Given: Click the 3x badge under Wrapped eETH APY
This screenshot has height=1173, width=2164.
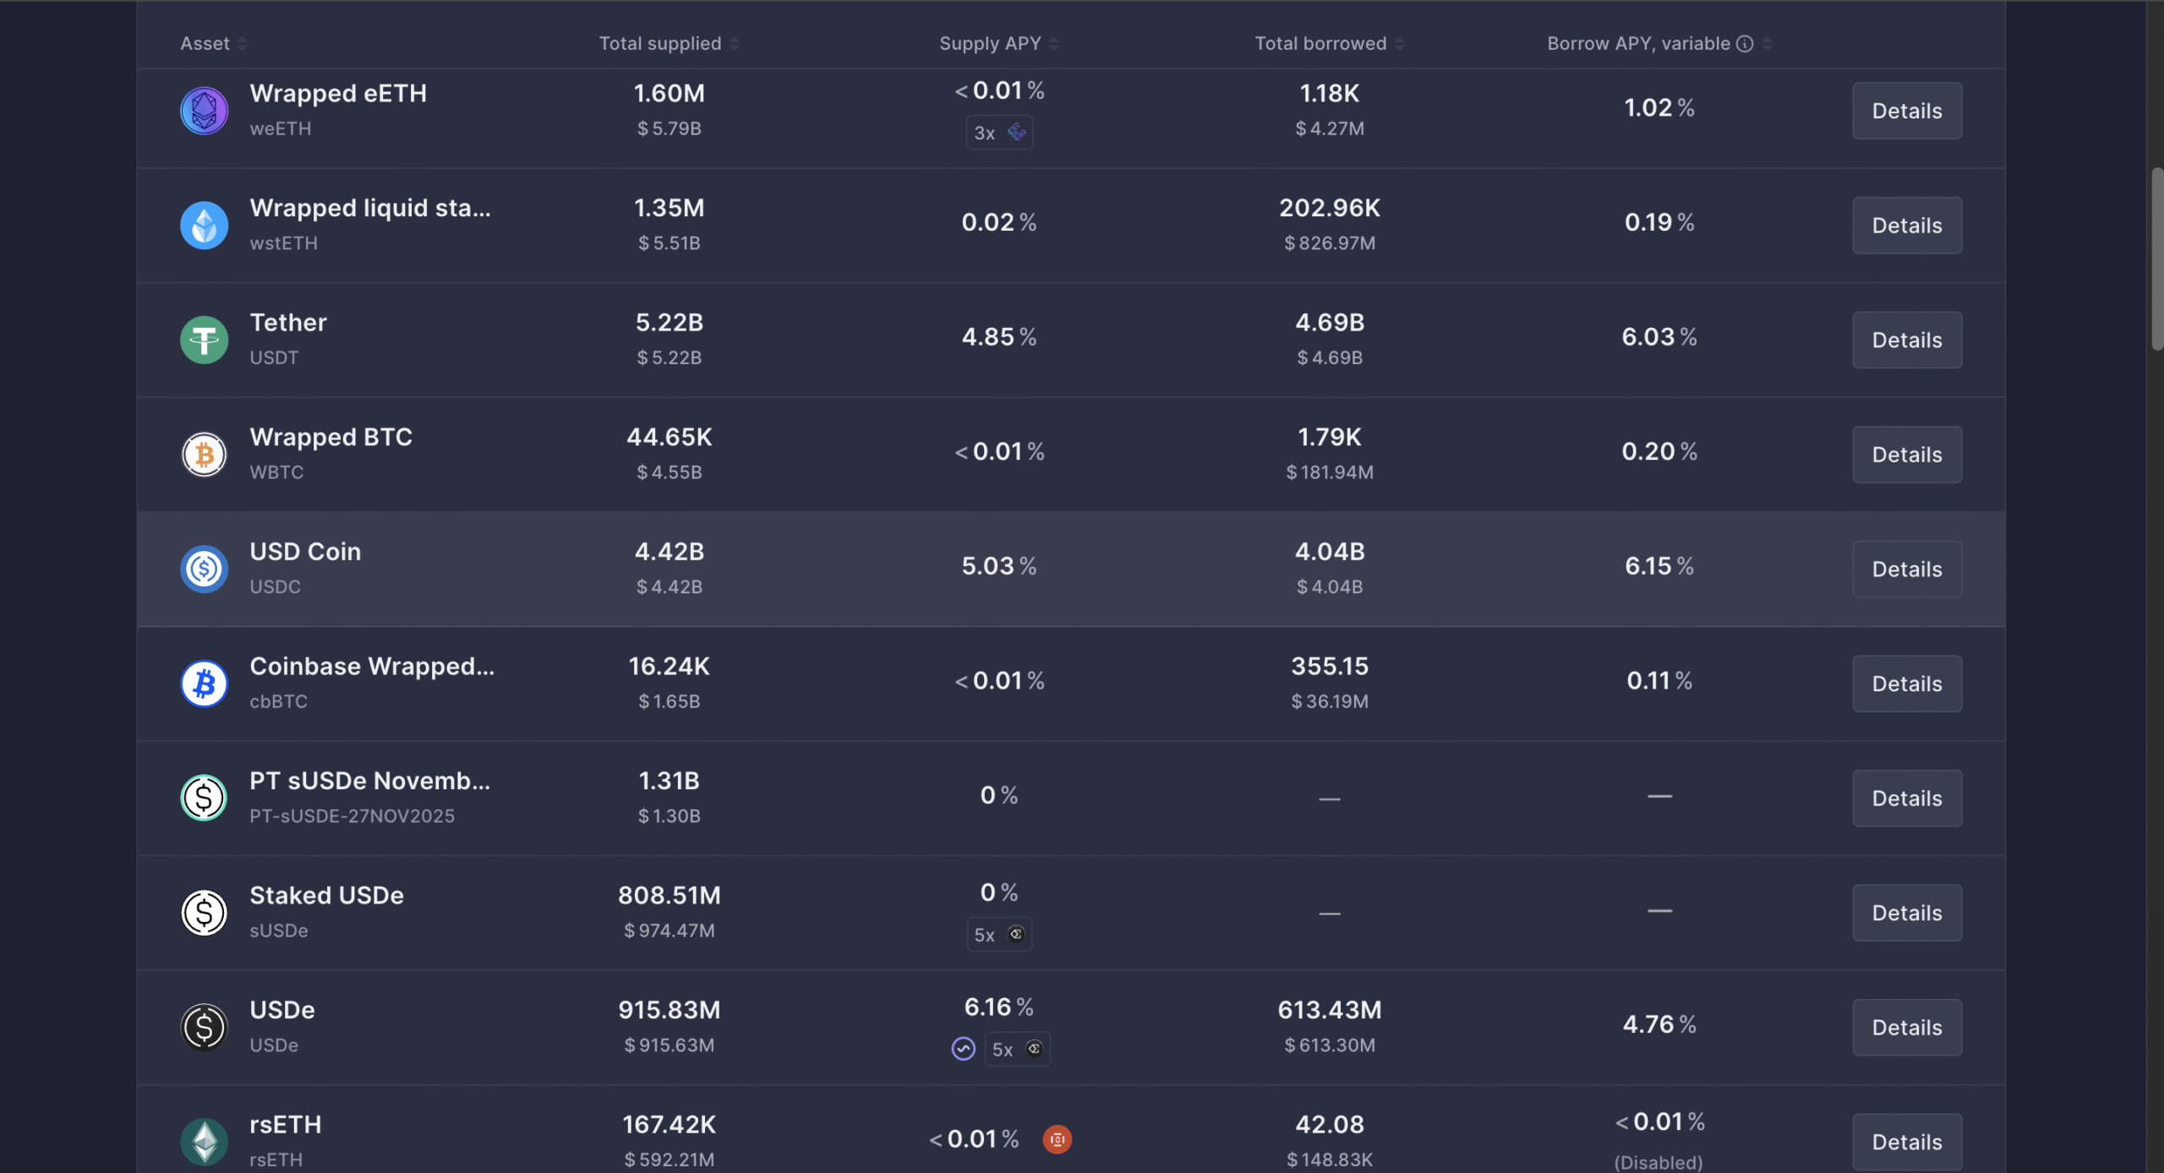Looking at the screenshot, I should click(999, 133).
